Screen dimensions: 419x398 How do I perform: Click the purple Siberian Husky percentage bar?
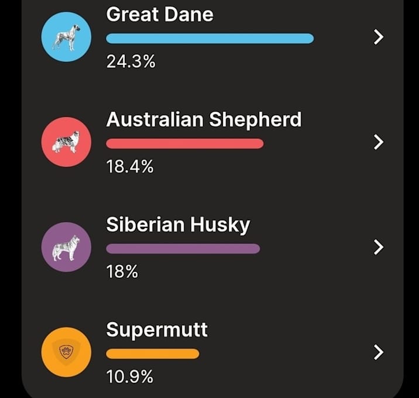(x=183, y=248)
